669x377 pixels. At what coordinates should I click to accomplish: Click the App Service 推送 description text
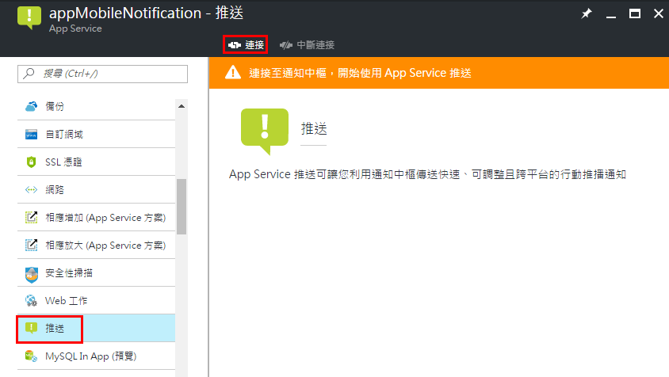(427, 174)
